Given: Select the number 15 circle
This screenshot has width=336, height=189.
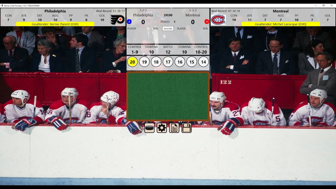Looking at the screenshot, I should [x=192, y=62].
